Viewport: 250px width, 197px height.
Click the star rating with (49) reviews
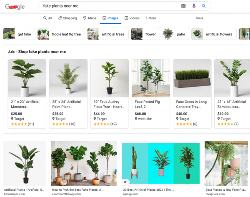click(105, 124)
